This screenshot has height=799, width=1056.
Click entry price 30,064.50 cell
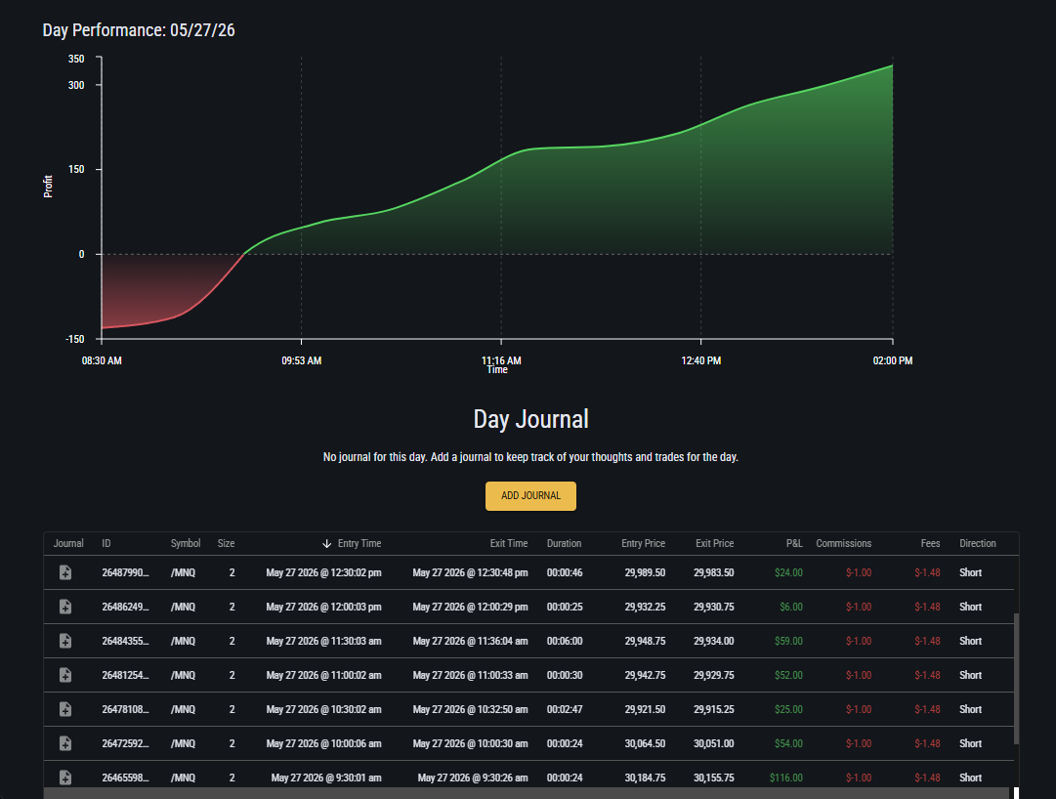tap(645, 743)
